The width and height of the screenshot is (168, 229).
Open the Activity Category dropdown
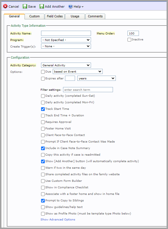[66, 65]
